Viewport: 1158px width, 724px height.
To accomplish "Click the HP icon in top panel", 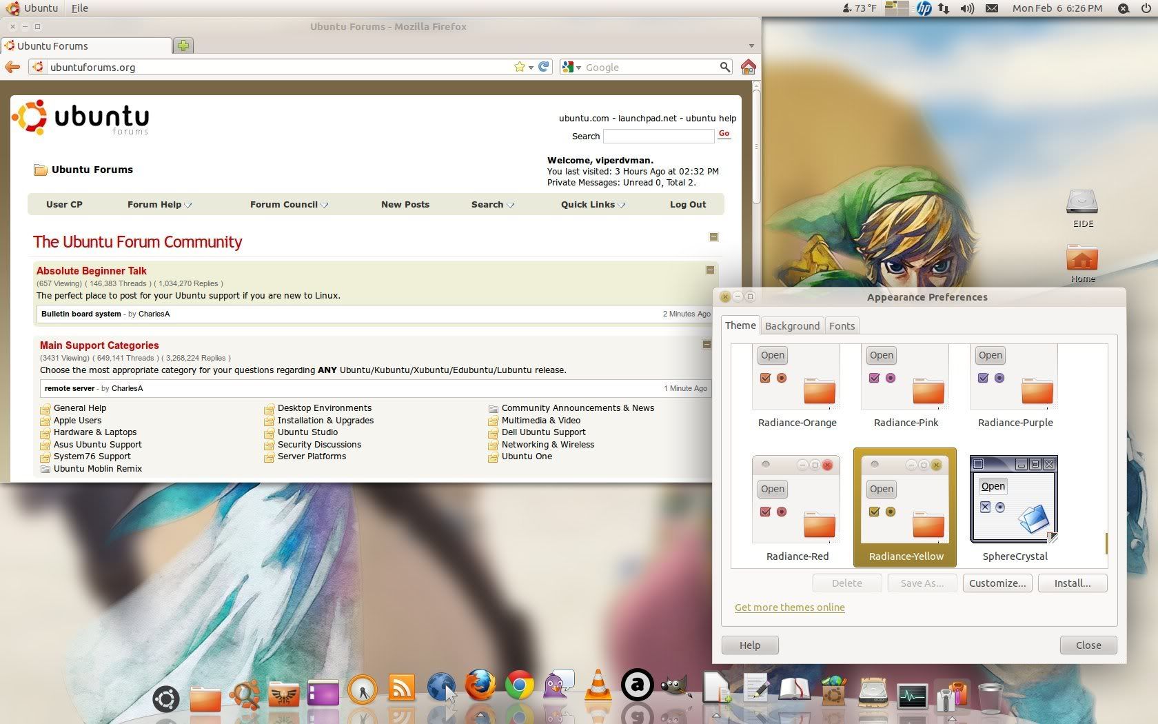I will pos(924,8).
